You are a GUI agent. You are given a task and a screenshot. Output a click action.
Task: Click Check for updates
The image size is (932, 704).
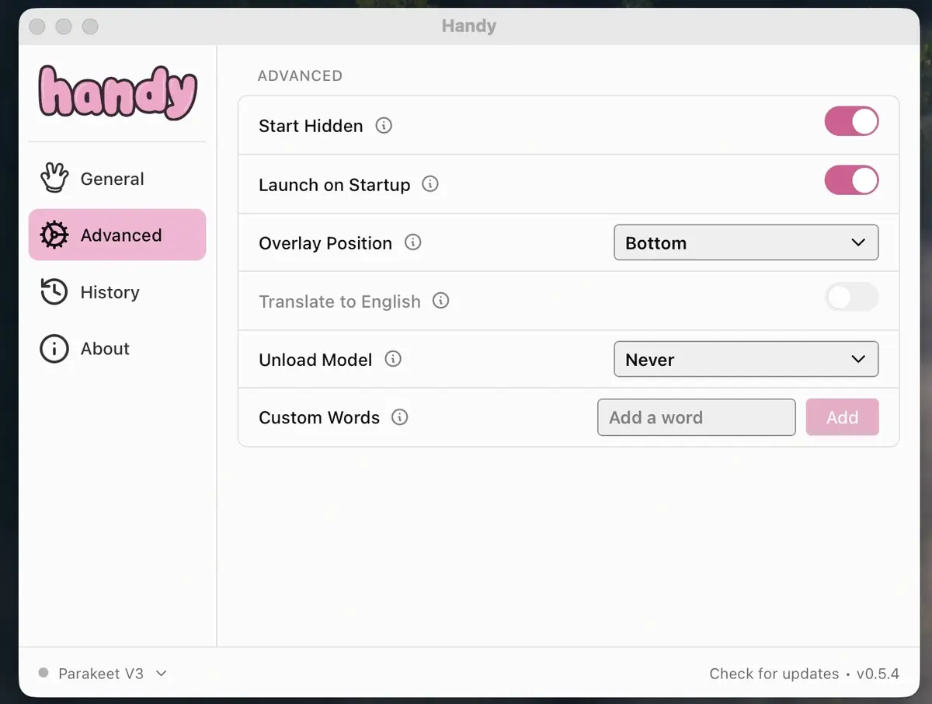[x=774, y=673]
